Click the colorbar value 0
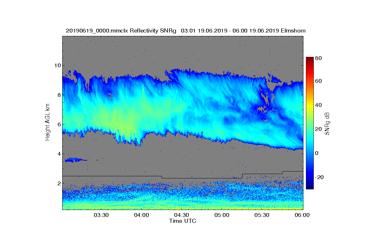The width and height of the screenshot is (375, 250). pyautogui.click(x=317, y=153)
